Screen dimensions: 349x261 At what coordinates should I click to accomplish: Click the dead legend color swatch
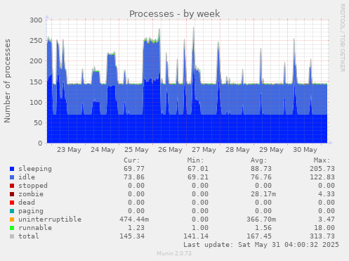tap(12, 203)
